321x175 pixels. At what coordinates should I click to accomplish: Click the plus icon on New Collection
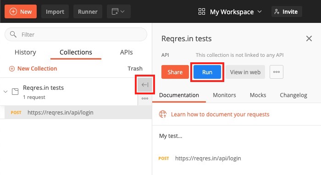point(12,69)
